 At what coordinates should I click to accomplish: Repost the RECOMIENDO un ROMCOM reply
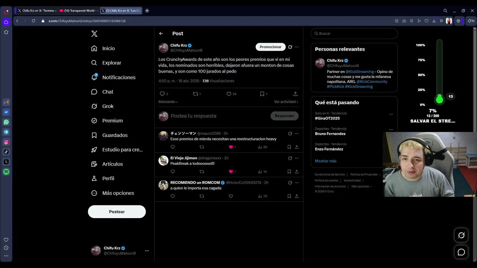click(202, 196)
